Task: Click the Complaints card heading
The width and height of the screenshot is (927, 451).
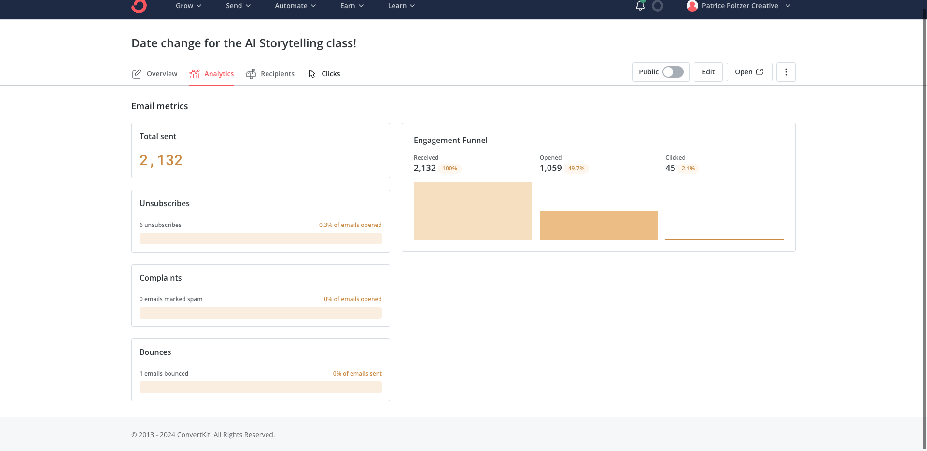Action: point(161,278)
